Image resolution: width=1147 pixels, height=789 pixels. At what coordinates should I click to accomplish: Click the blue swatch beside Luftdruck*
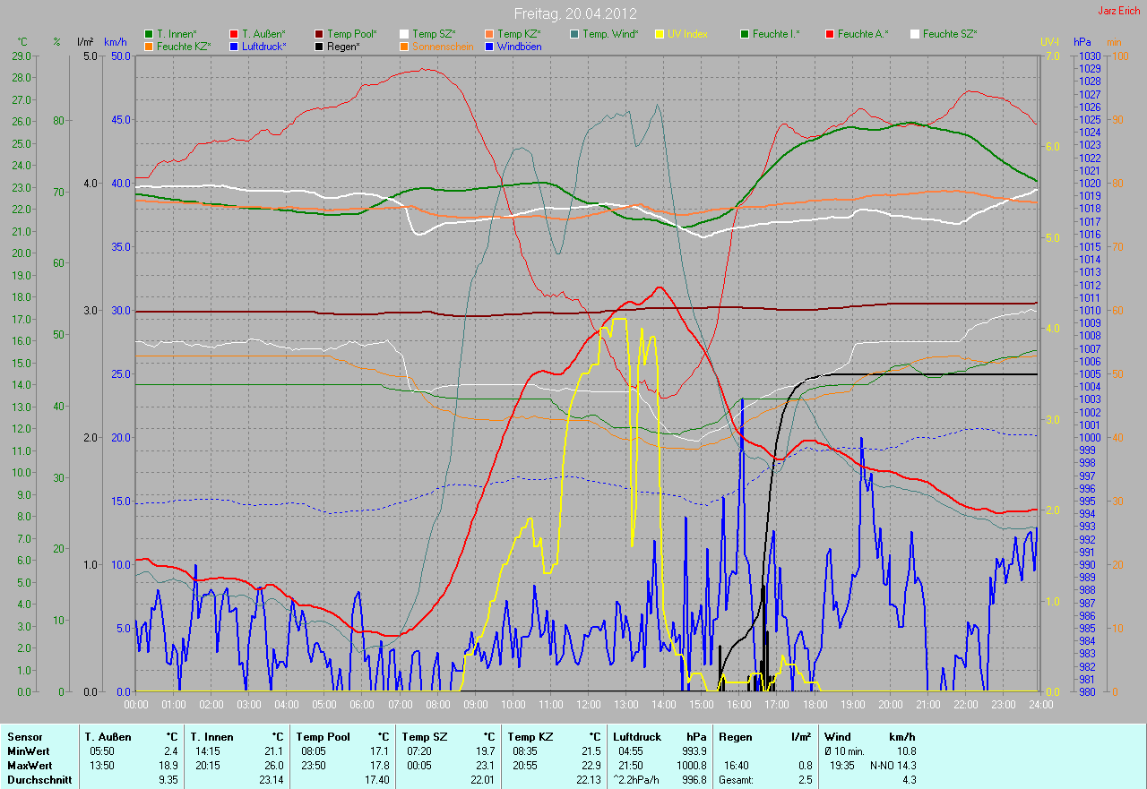(235, 46)
